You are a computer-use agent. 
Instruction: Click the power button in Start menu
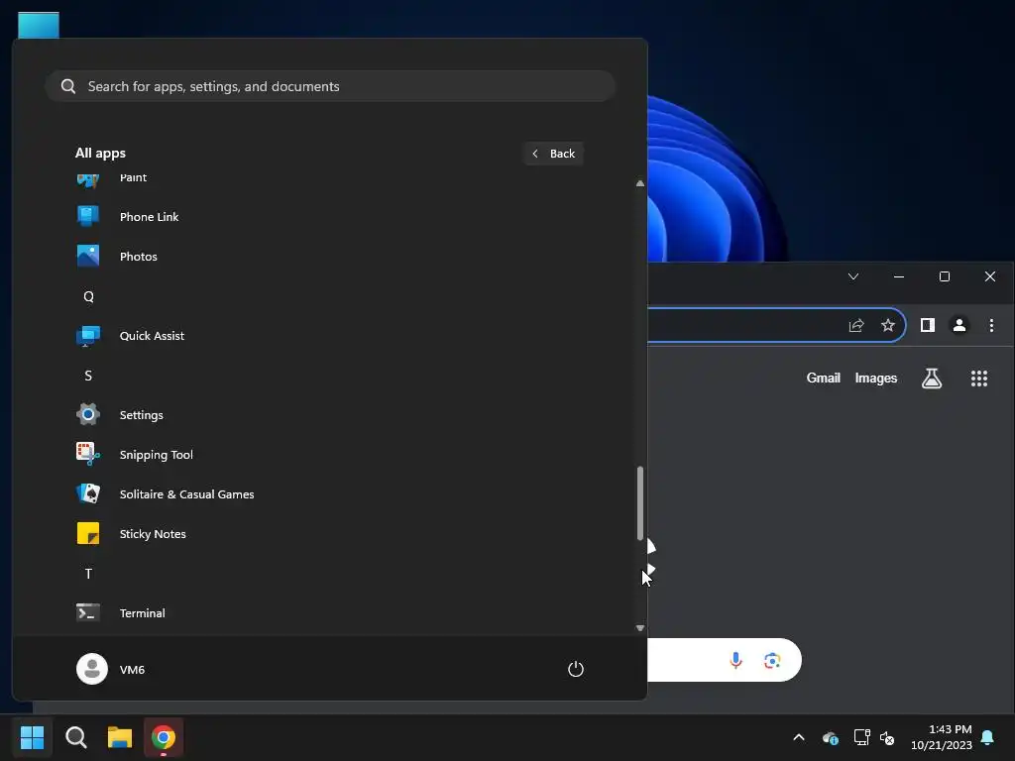click(x=576, y=669)
